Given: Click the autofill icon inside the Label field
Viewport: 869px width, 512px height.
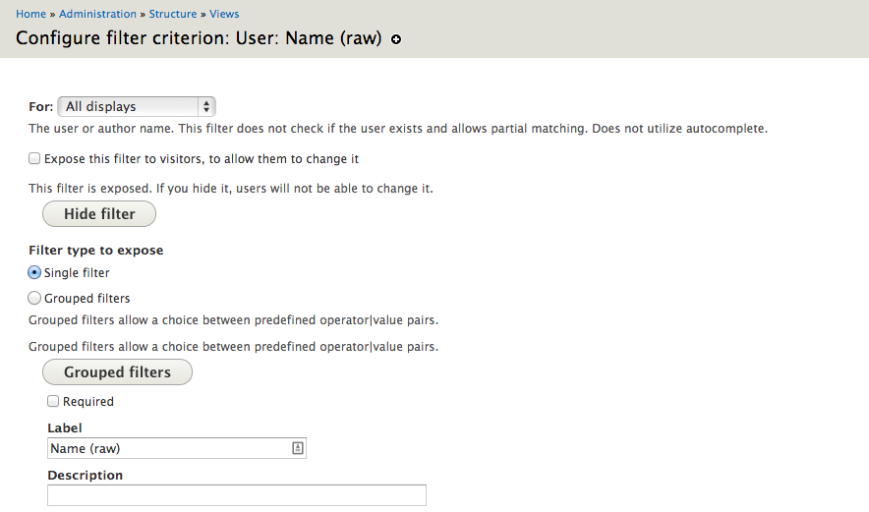Looking at the screenshot, I should (x=297, y=448).
